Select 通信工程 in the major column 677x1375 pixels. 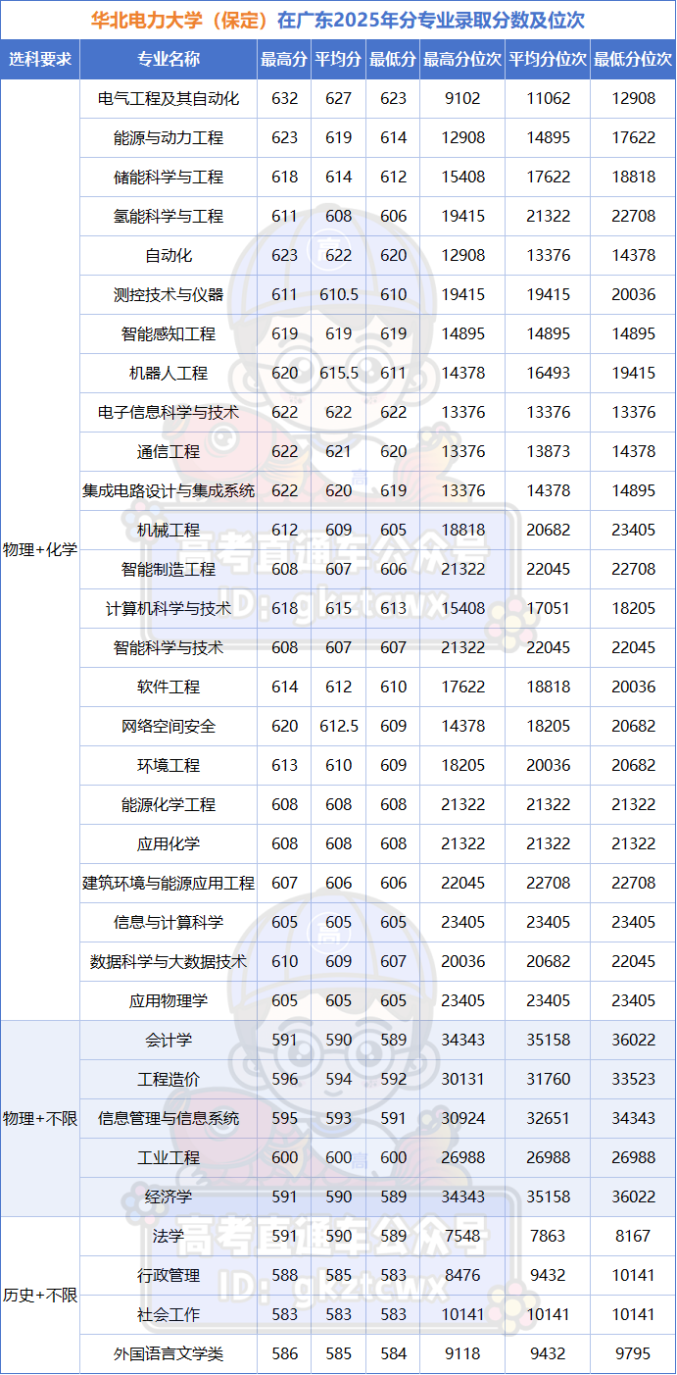[x=169, y=451]
